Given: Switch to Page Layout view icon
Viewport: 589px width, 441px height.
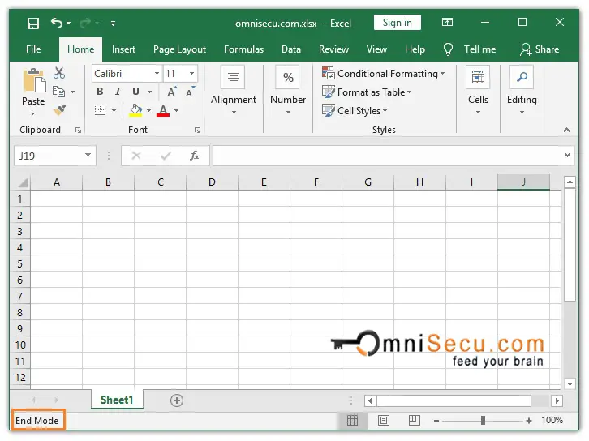Looking at the screenshot, I should (383, 421).
